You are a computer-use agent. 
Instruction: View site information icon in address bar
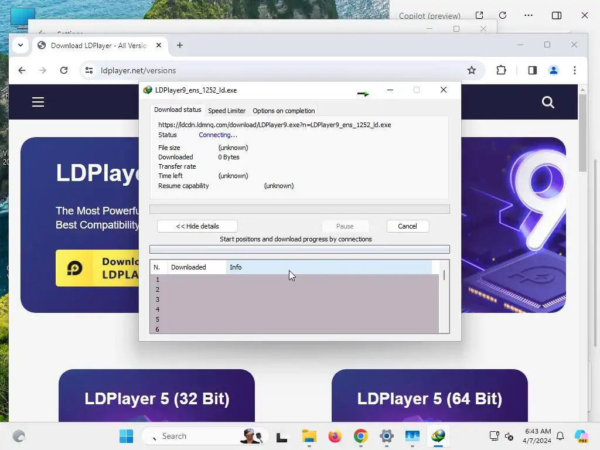click(x=89, y=70)
